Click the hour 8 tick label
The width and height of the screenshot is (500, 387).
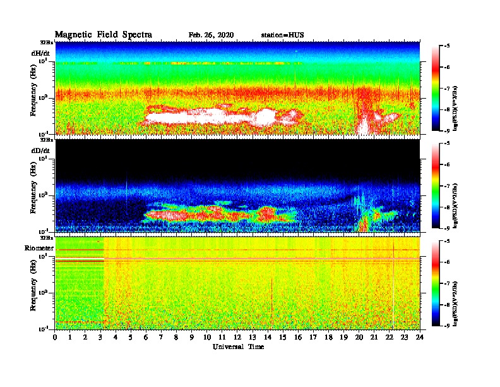coord(176,337)
